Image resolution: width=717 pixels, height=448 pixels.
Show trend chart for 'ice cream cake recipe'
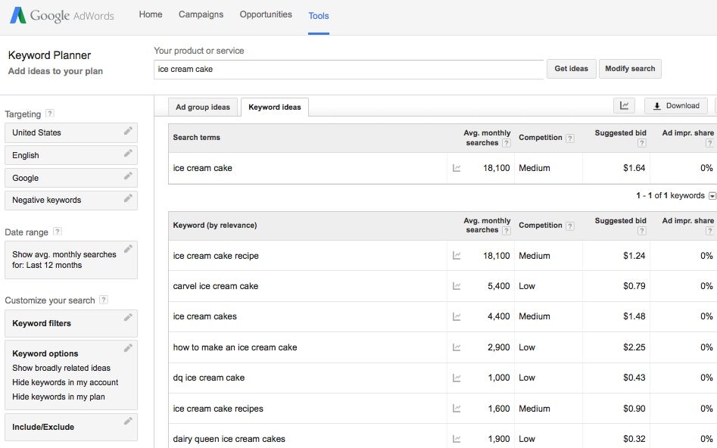tap(457, 256)
